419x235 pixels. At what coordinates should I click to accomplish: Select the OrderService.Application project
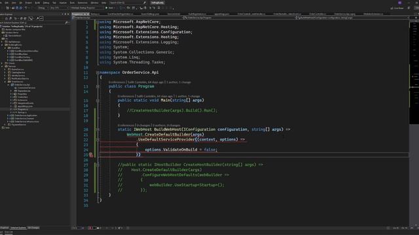(x=26, y=116)
